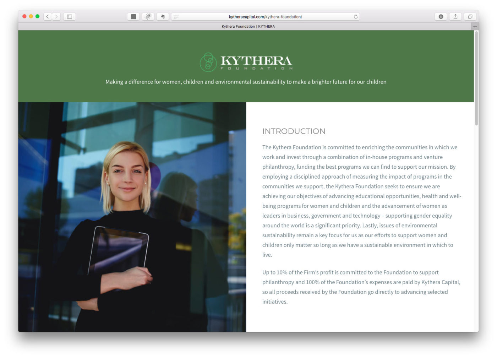Click the kytheracapital.com address field

tap(266, 17)
